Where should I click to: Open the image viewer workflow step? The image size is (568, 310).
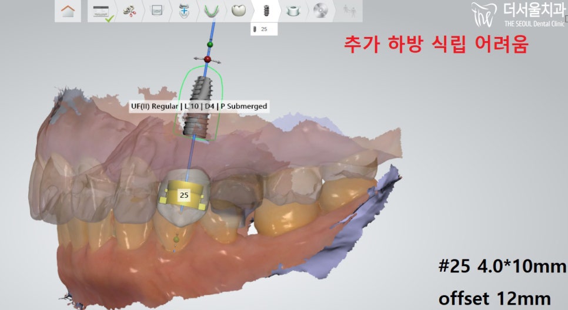coord(156,11)
